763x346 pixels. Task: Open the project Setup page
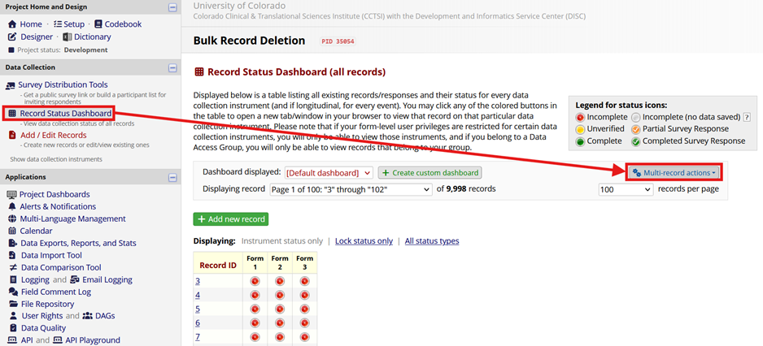point(72,24)
